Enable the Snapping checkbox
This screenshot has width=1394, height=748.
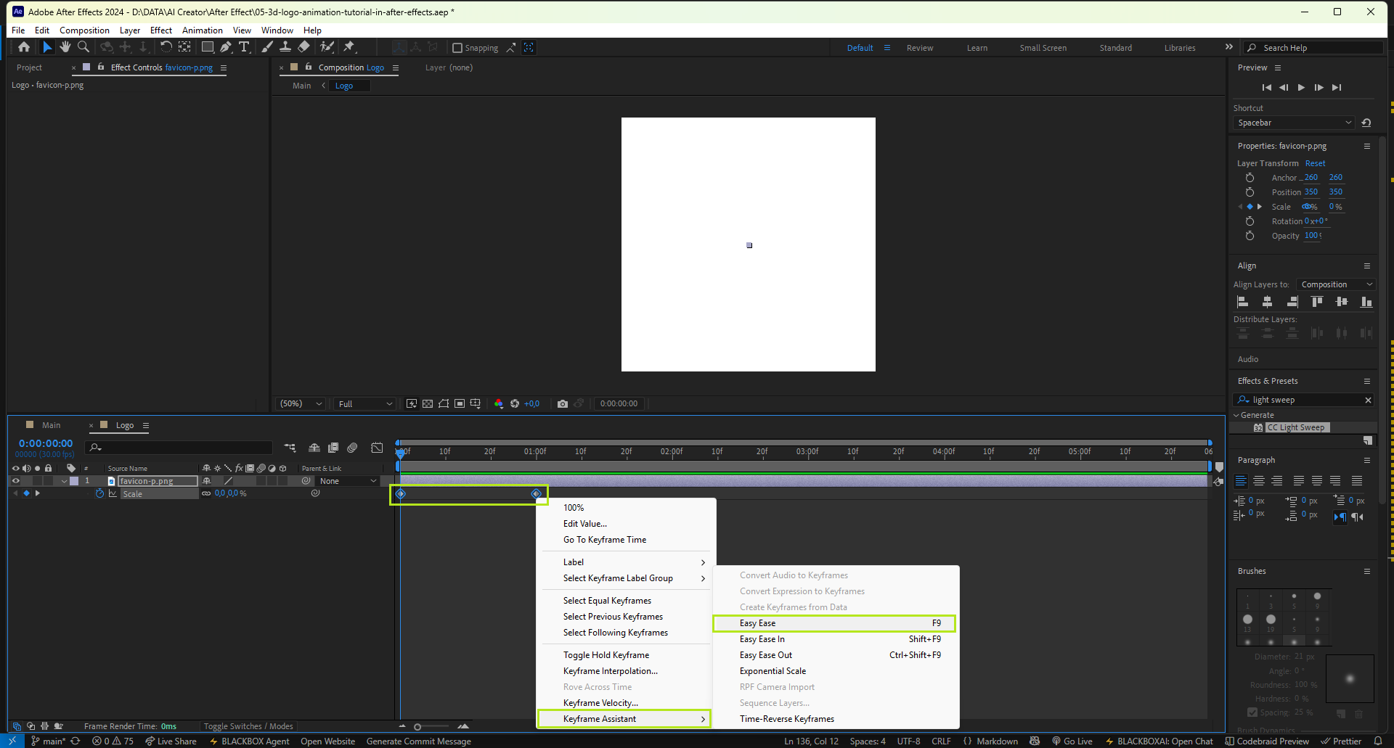pyautogui.click(x=457, y=48)
